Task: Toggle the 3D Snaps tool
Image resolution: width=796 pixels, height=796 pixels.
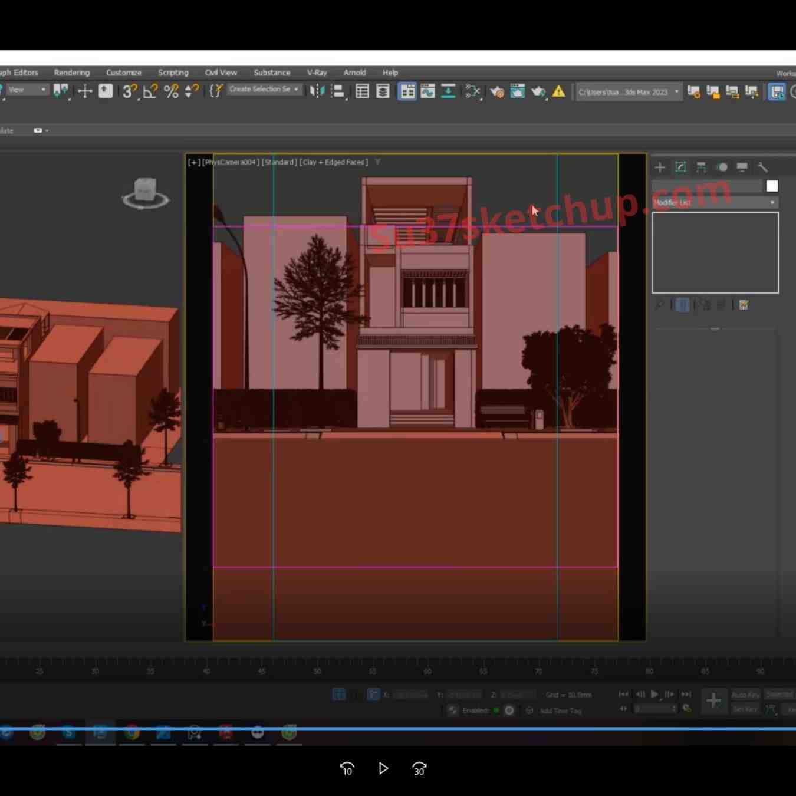Action: 130,91
